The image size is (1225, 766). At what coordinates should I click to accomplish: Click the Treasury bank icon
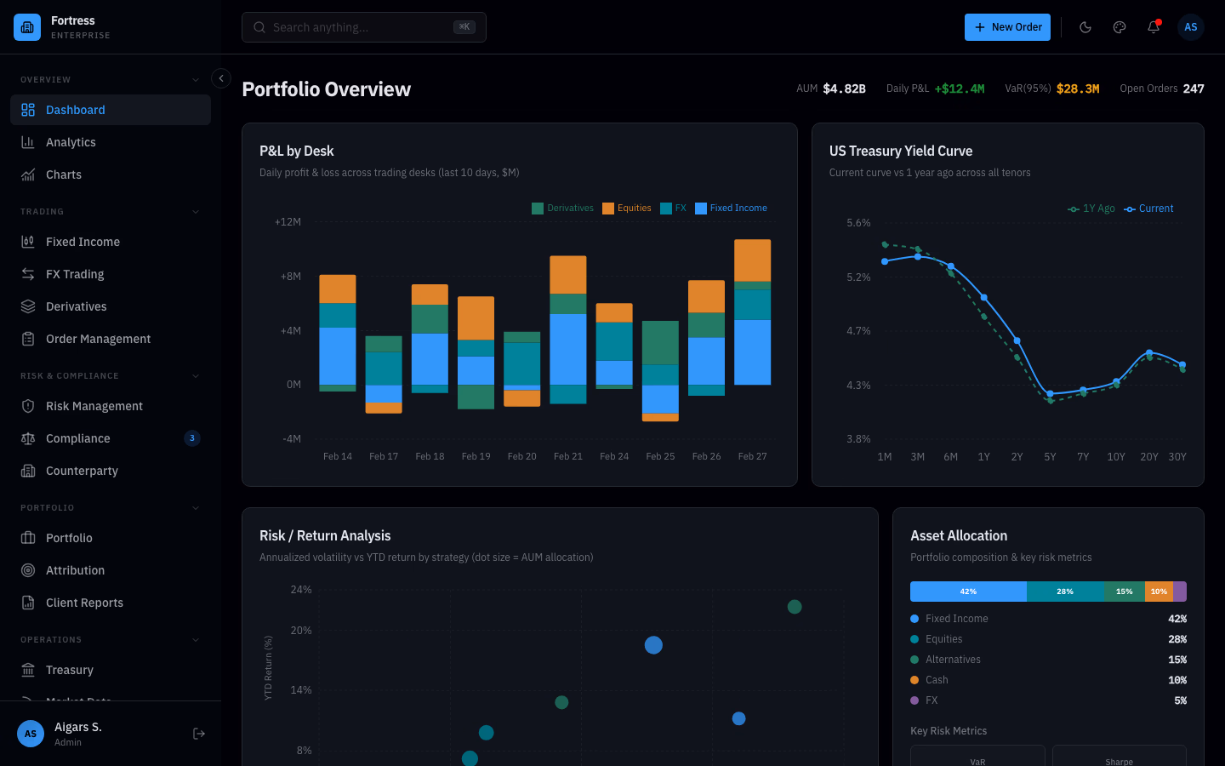point(28,670)
